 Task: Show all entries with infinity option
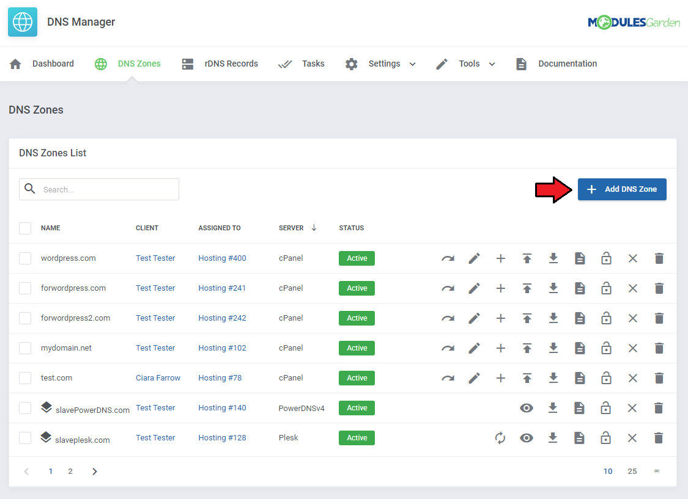(x=656, y=471)
